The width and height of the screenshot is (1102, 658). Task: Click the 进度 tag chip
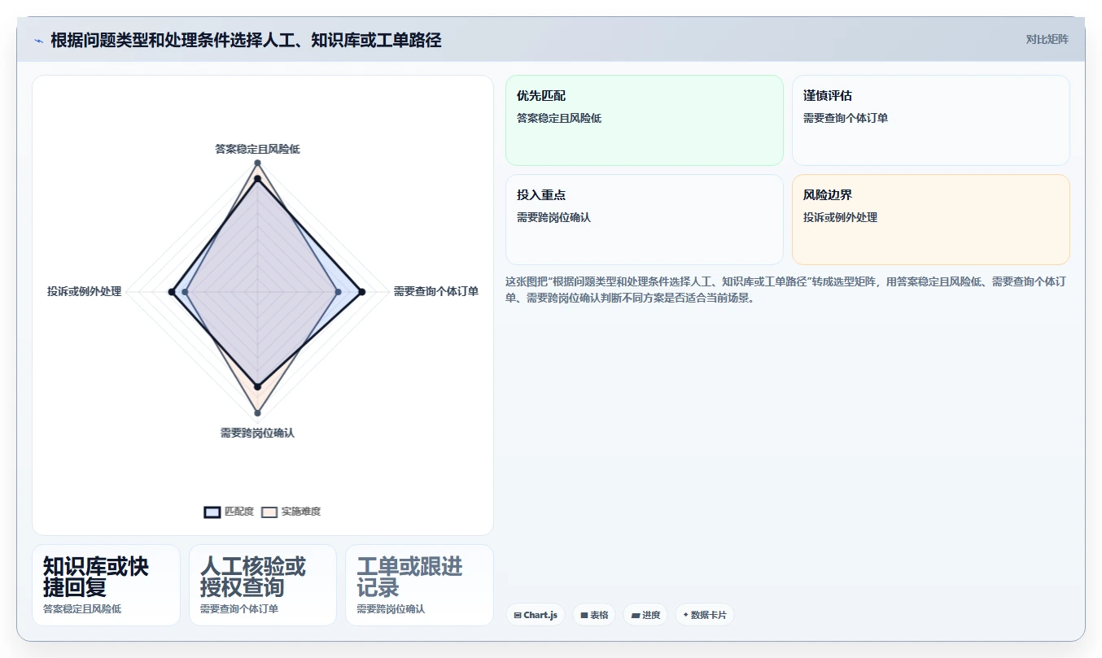point(645,615)
